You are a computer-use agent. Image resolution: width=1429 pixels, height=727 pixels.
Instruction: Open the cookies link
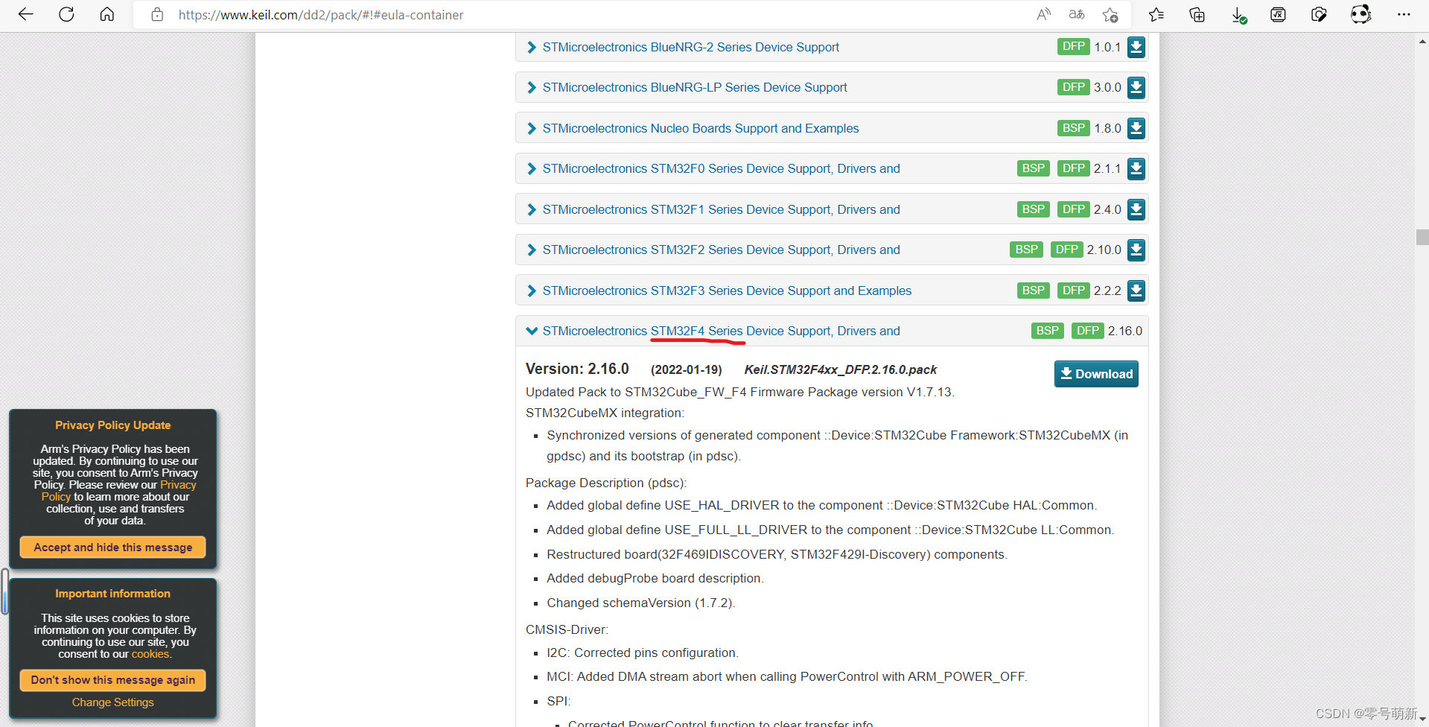pos(150,654)
